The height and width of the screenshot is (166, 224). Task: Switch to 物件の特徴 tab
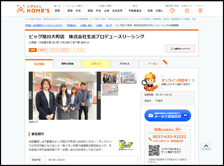68,64
